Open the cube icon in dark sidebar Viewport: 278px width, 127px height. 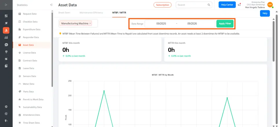click(6, 113)
